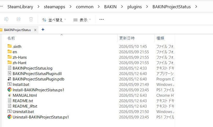
Task: Open the 並べ替え sort dropdown
Action: click(54, 20)
